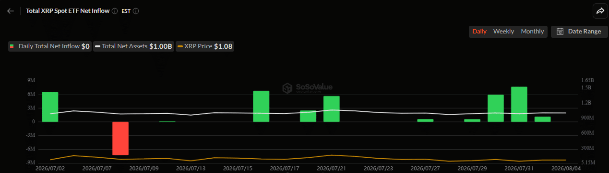Click the green bar near 2026/07/15

(261, 106)
